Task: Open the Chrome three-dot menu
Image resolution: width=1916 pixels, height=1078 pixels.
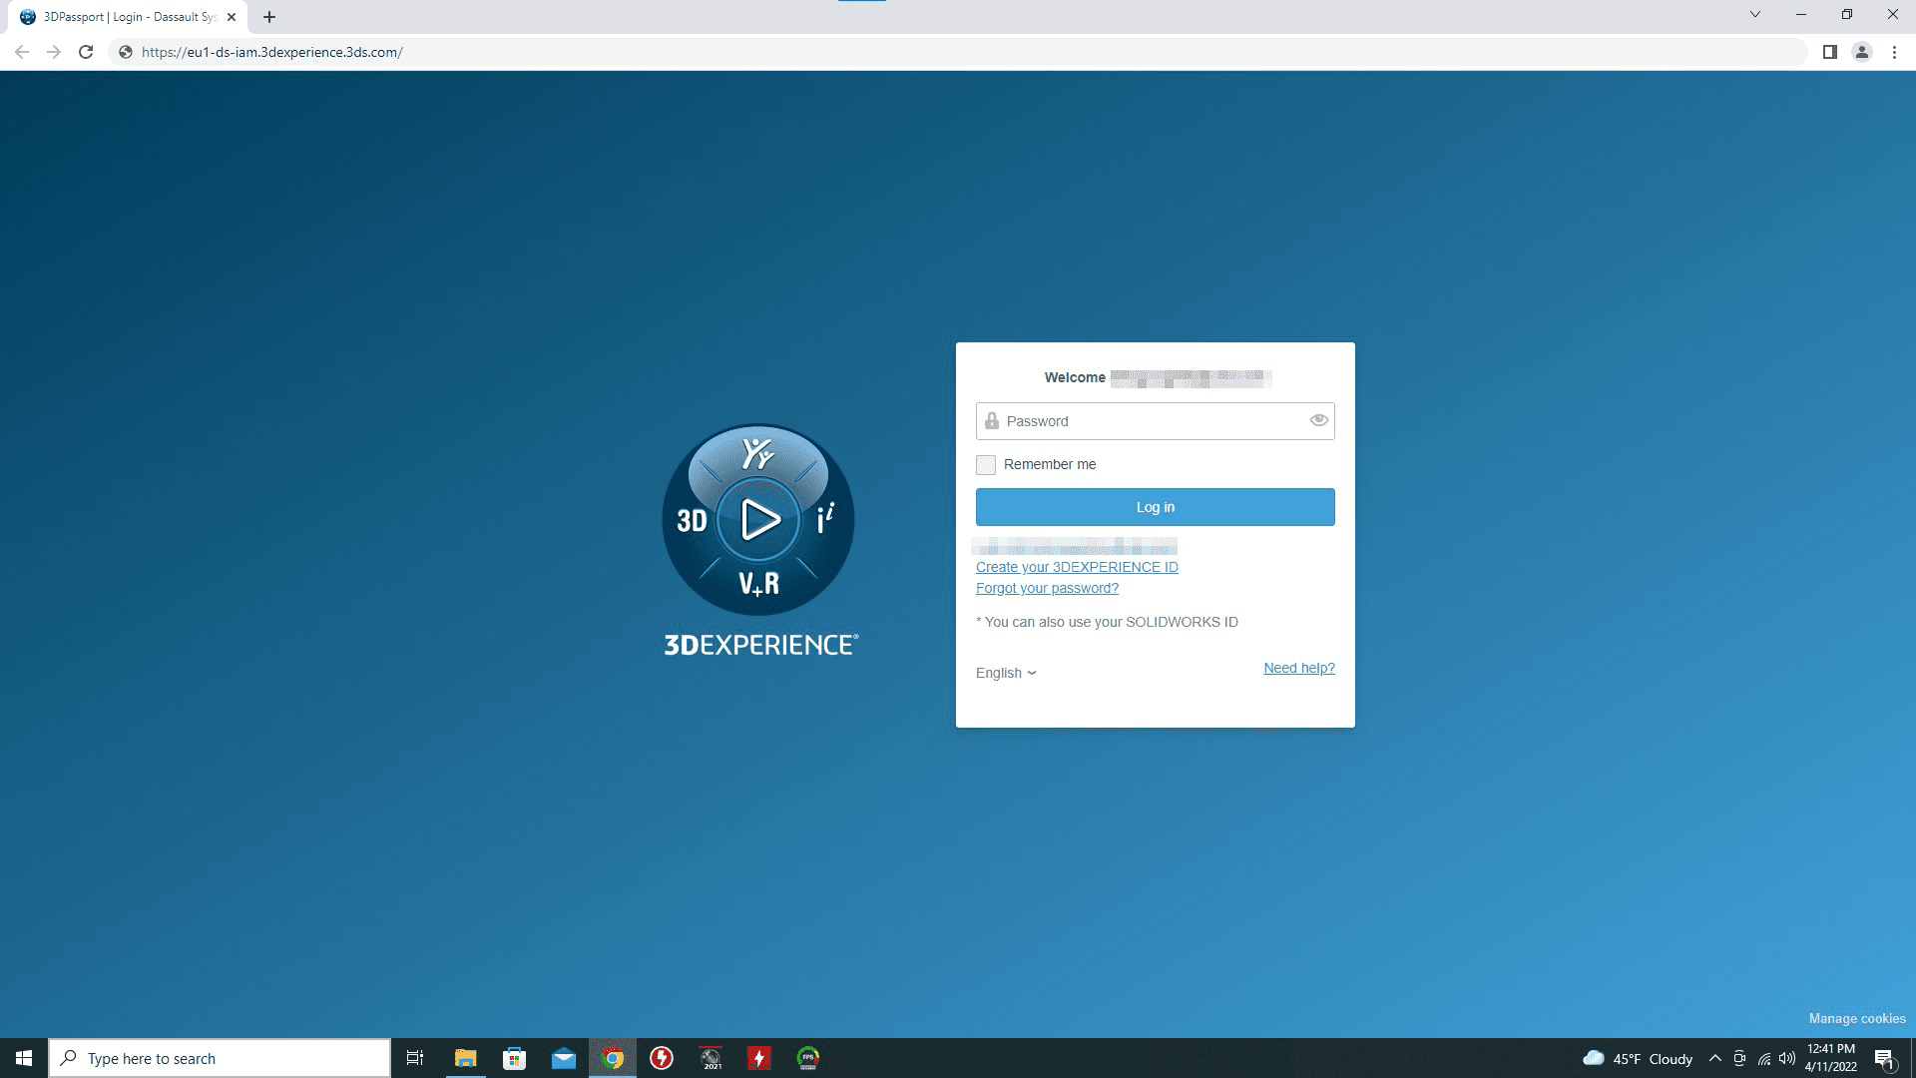Action: coord(1894,52)
